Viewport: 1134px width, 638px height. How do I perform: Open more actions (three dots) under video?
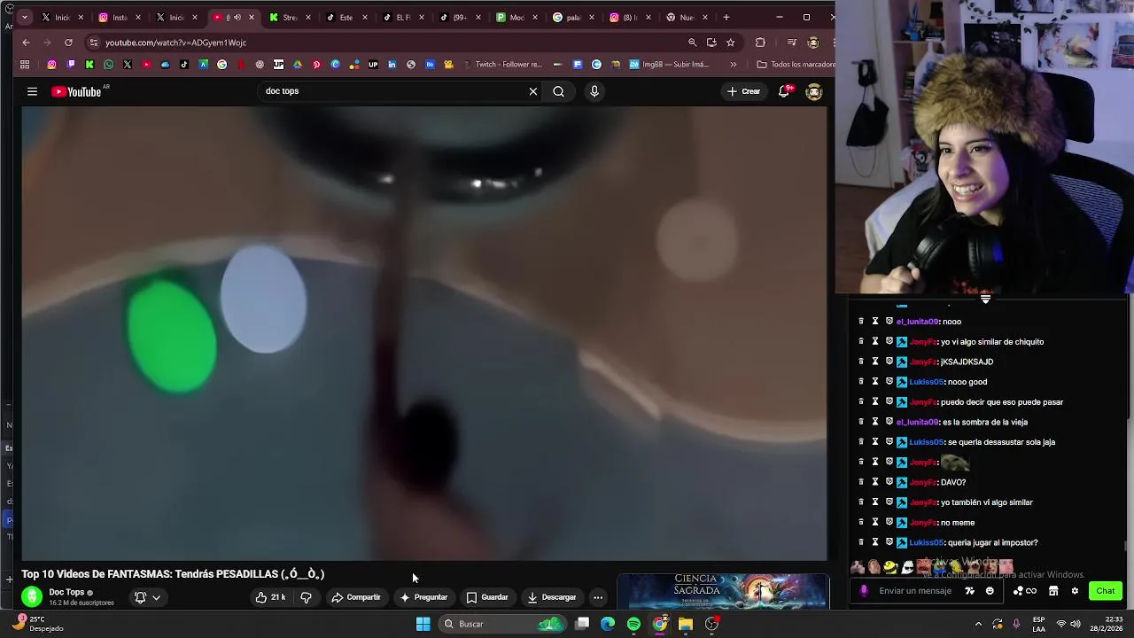point(598,597)
